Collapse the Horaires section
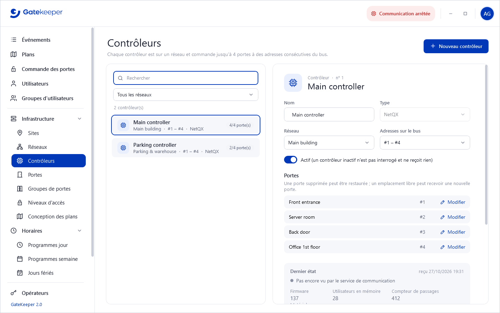This screenshot has width=500, height=313. coord(80,231)
